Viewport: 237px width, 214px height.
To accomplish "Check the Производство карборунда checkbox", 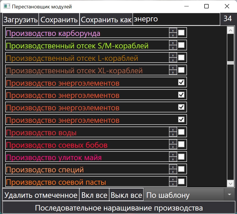I will (x=181, y=33).
